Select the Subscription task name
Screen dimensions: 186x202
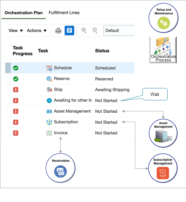66,122
